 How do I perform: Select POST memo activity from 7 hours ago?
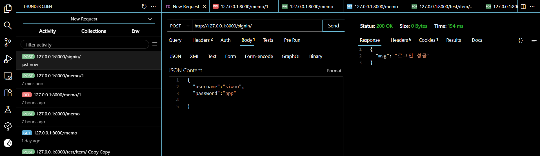(89, 117)
